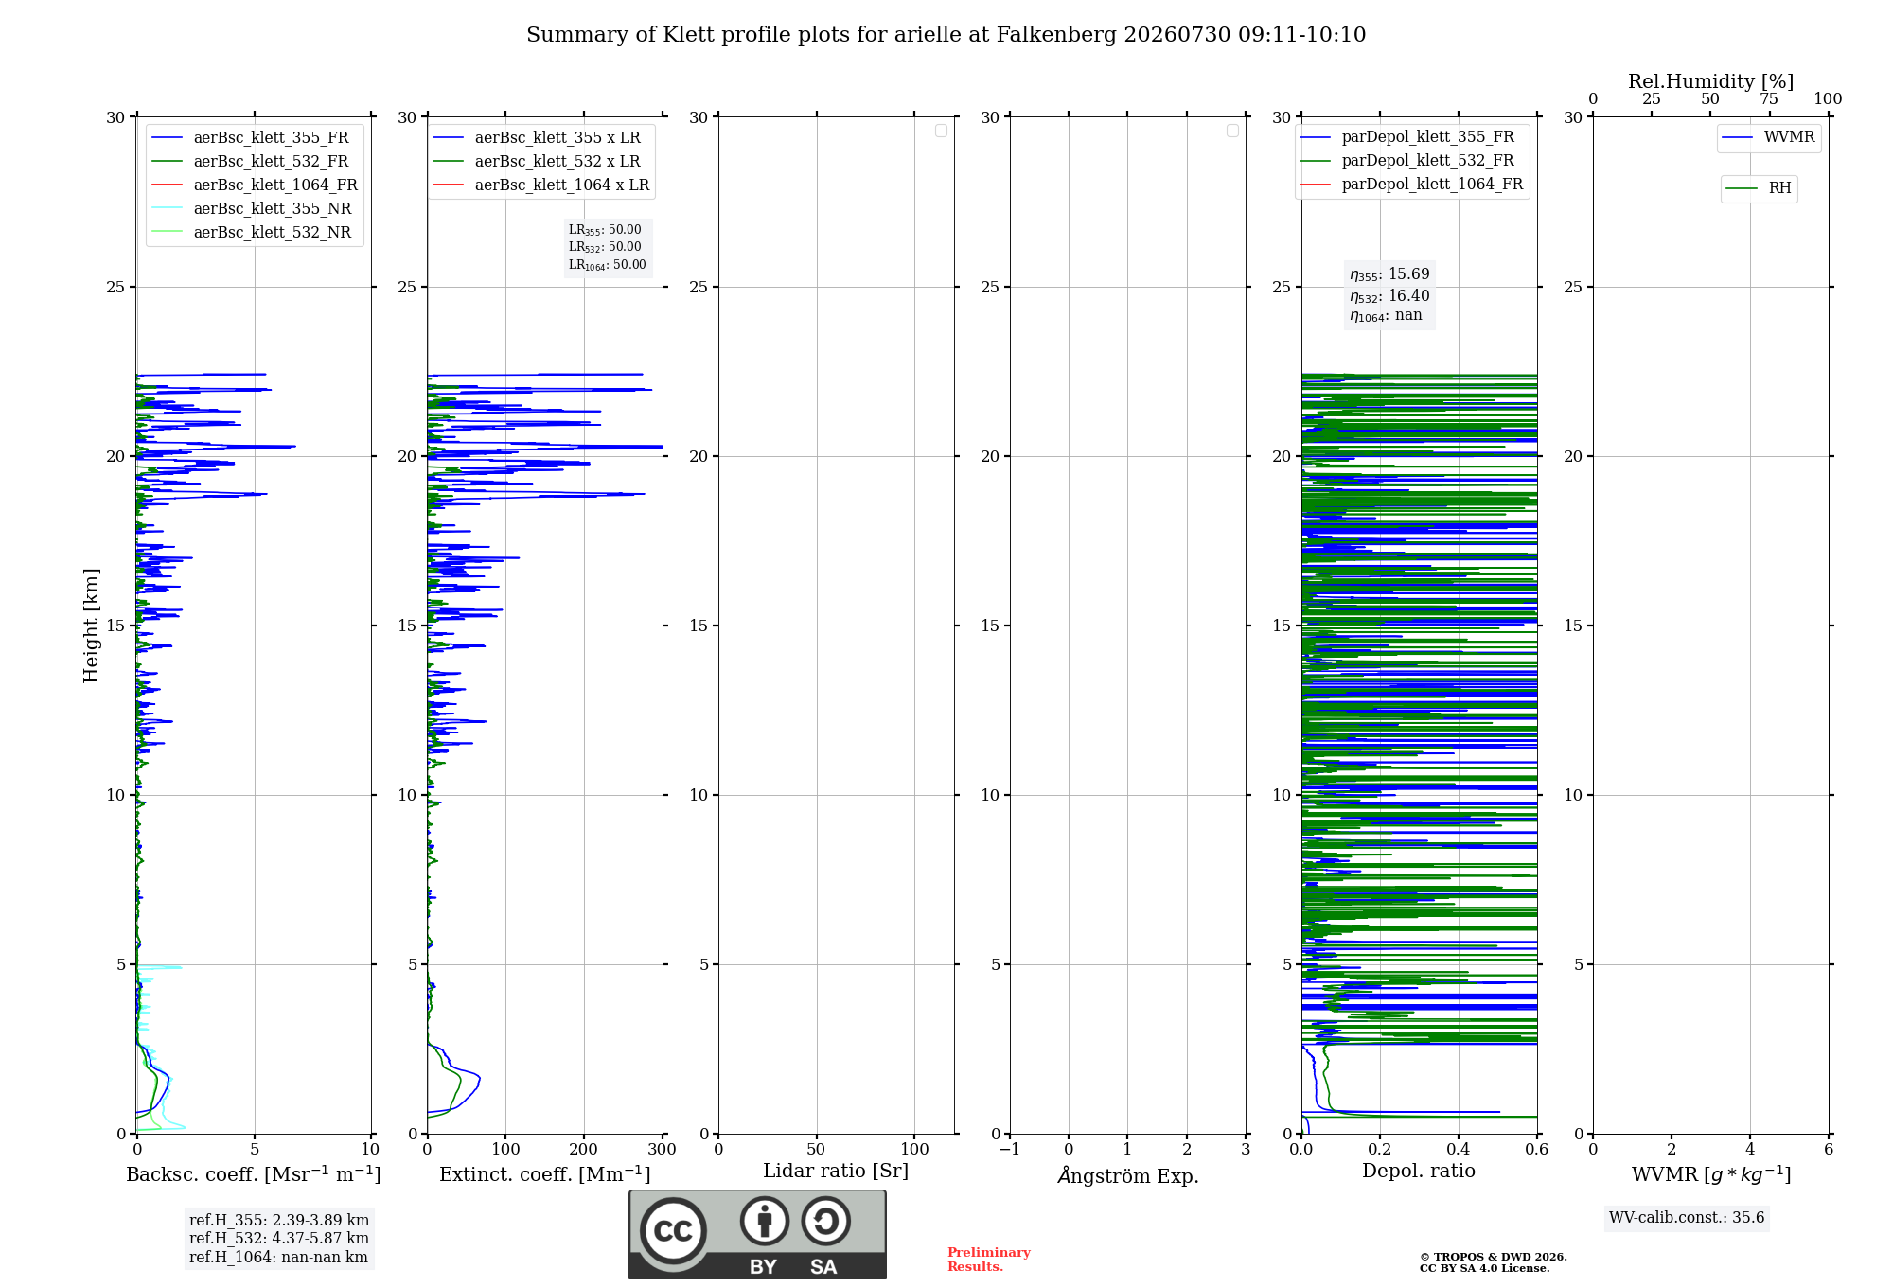Select parDepol_klett_532_FR legend entry

(1407, 161)
